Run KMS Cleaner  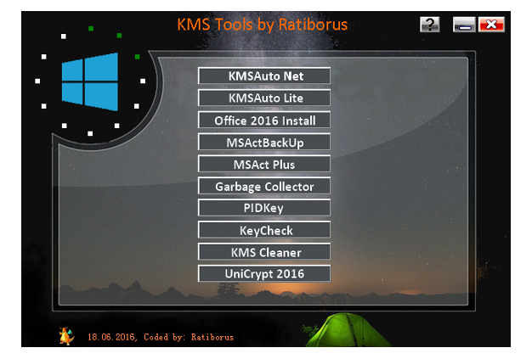click(x=264, y=252)
